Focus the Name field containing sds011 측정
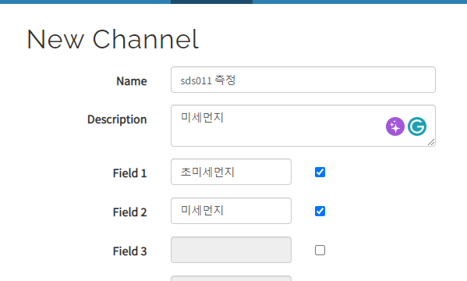This screenshot has height=281, width=467. coord(303,80)
